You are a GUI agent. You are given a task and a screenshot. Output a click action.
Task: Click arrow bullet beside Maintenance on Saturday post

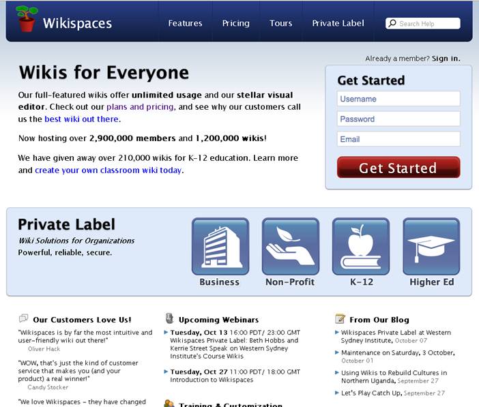337,352
